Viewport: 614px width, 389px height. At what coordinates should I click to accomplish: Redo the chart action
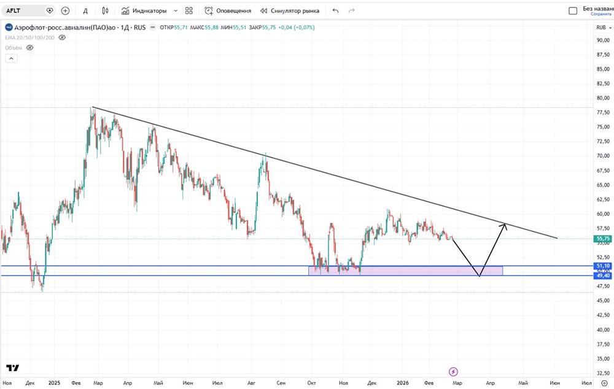pos(352,10)
